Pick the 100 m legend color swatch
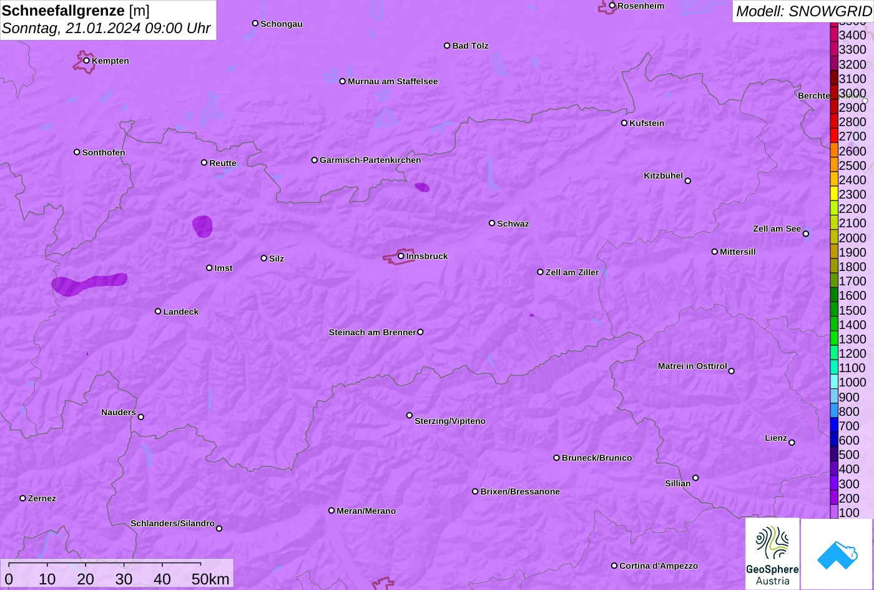This screenshot has height=590, width=874. pyautogui.click(x=833, y=512)
